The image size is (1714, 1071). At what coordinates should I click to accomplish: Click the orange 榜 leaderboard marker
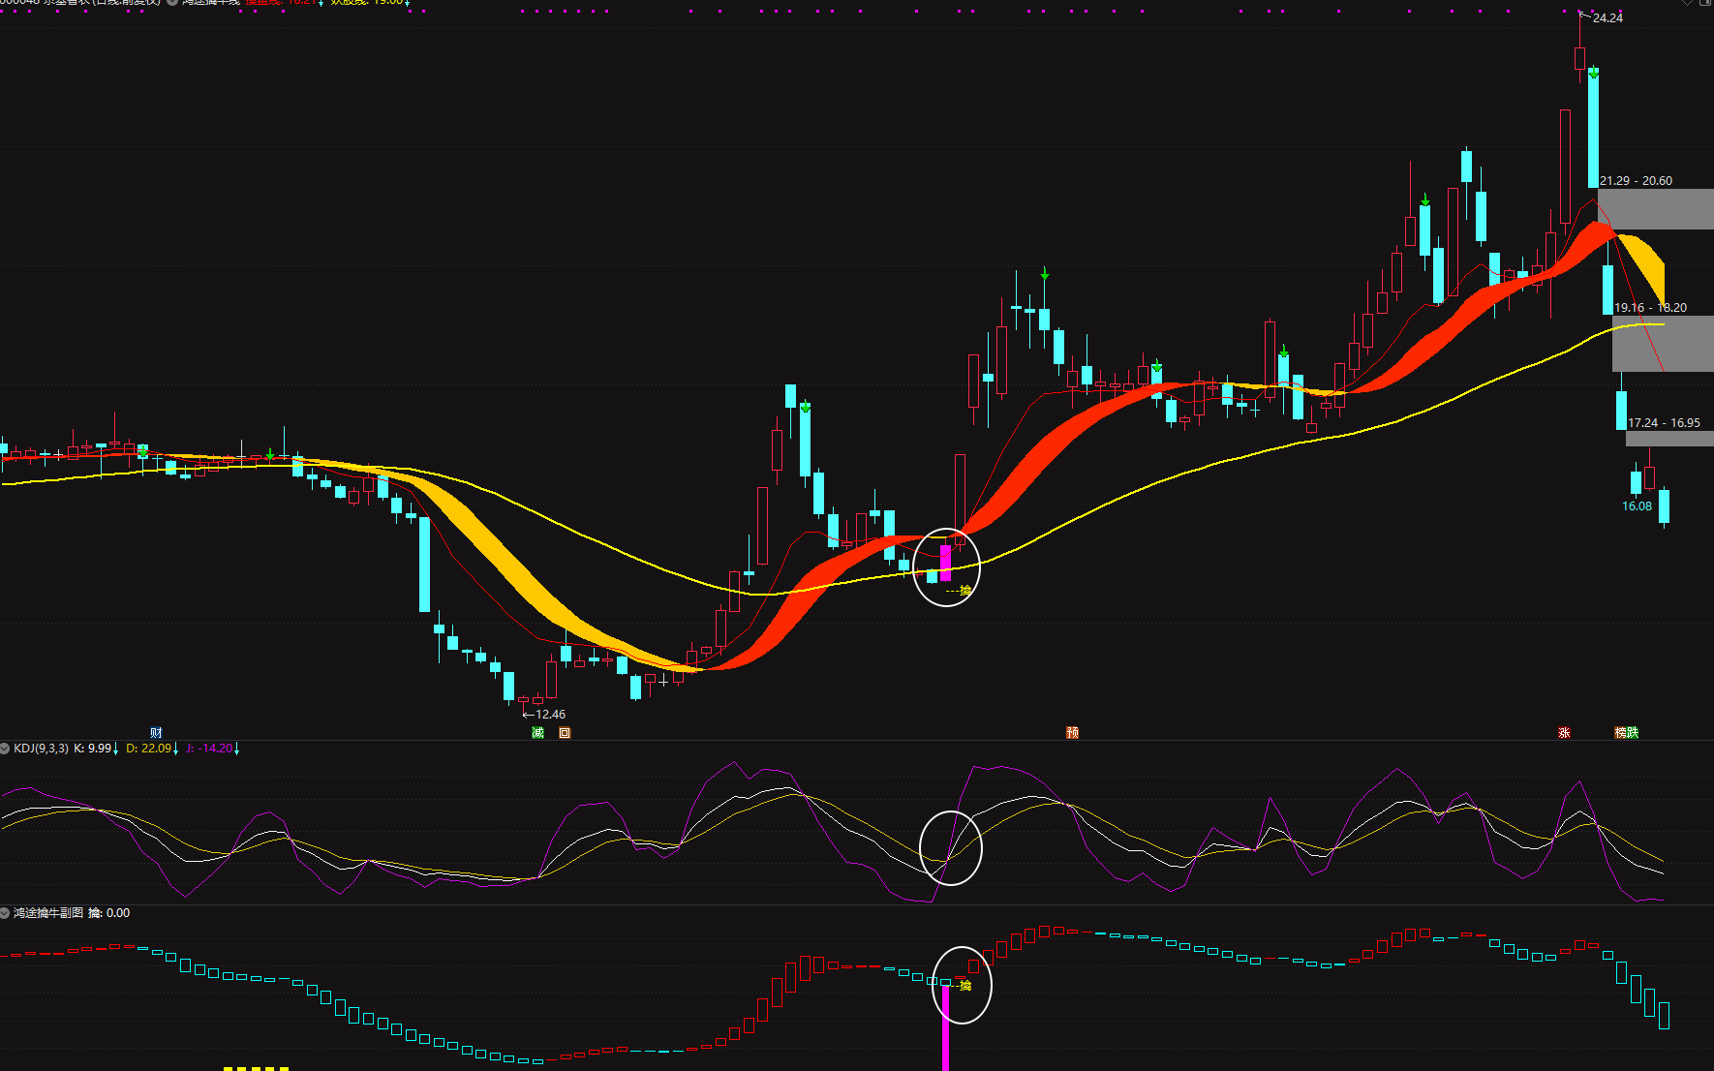click(1620, 733)
